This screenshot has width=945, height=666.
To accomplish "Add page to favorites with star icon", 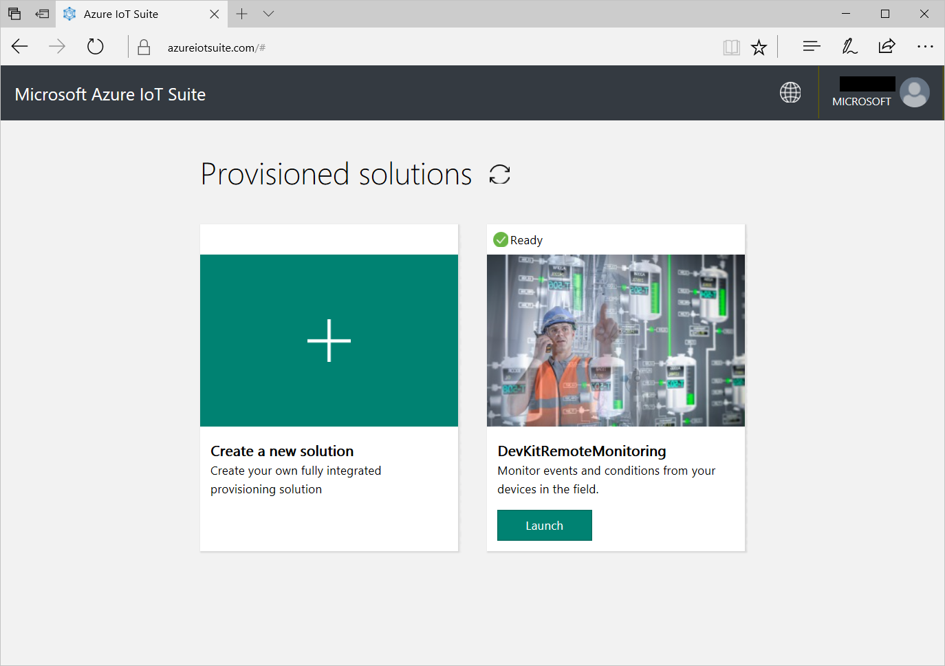I will pyautogui.click(x=759, y=47).
